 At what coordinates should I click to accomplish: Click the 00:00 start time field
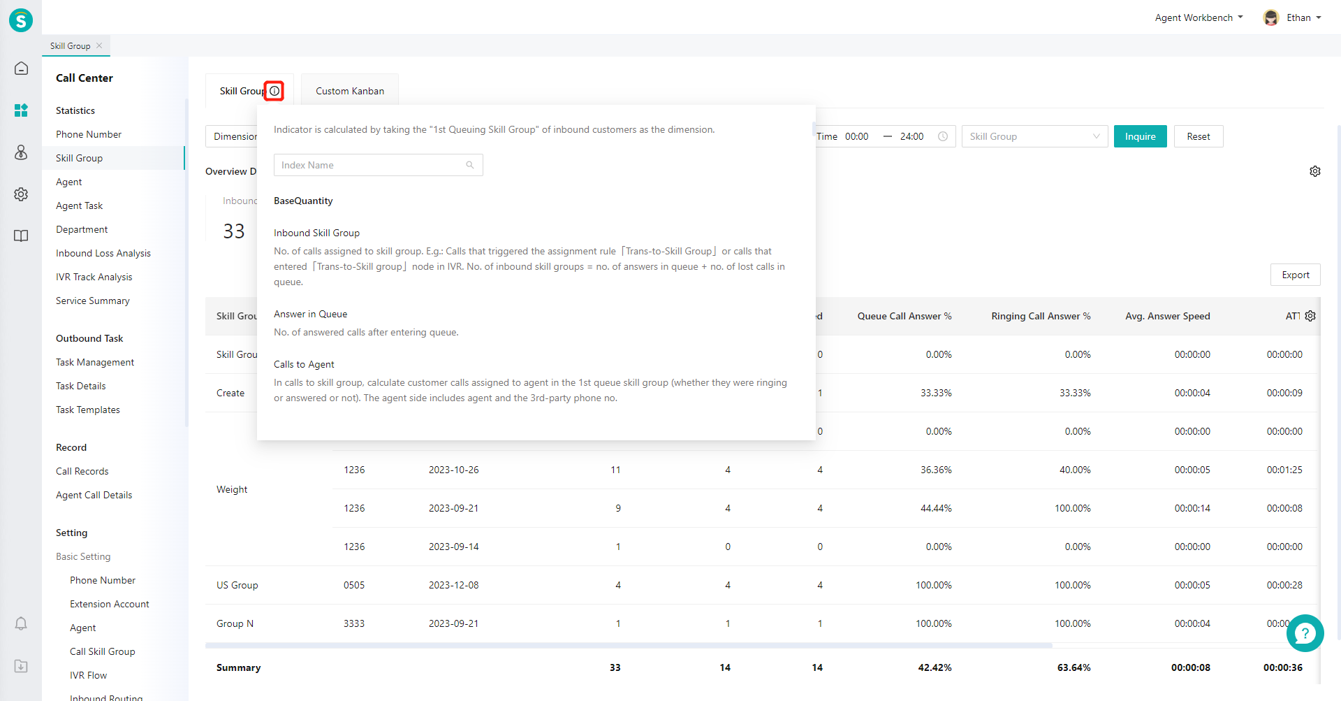[856, 136]
